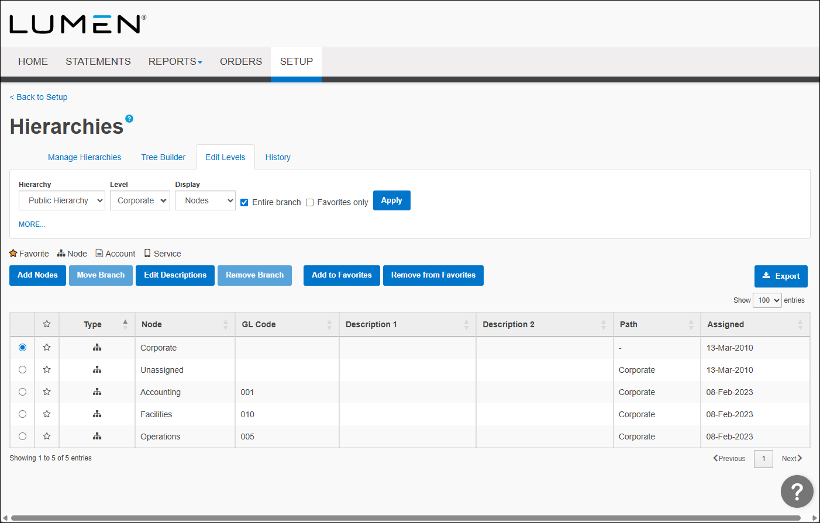This screenshot has height=523, width=820.
Task: Sort the table by the GL Code column
Action: click(287, 324)
